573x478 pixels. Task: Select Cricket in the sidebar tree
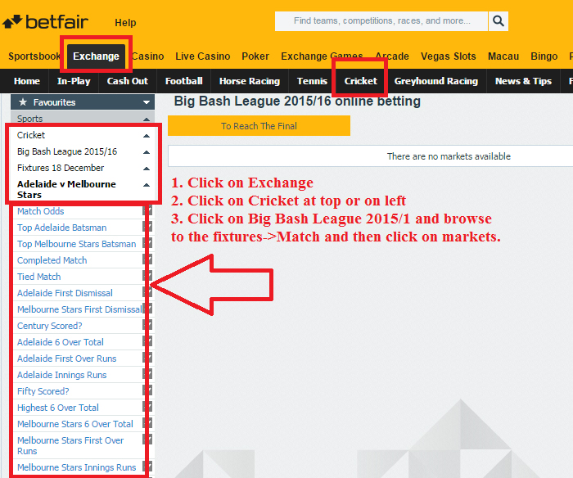(31, 135)
